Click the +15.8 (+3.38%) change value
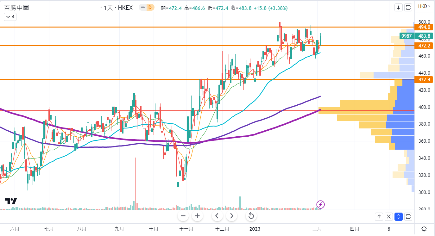Viewport: 435px width, 236px height. 271,8
